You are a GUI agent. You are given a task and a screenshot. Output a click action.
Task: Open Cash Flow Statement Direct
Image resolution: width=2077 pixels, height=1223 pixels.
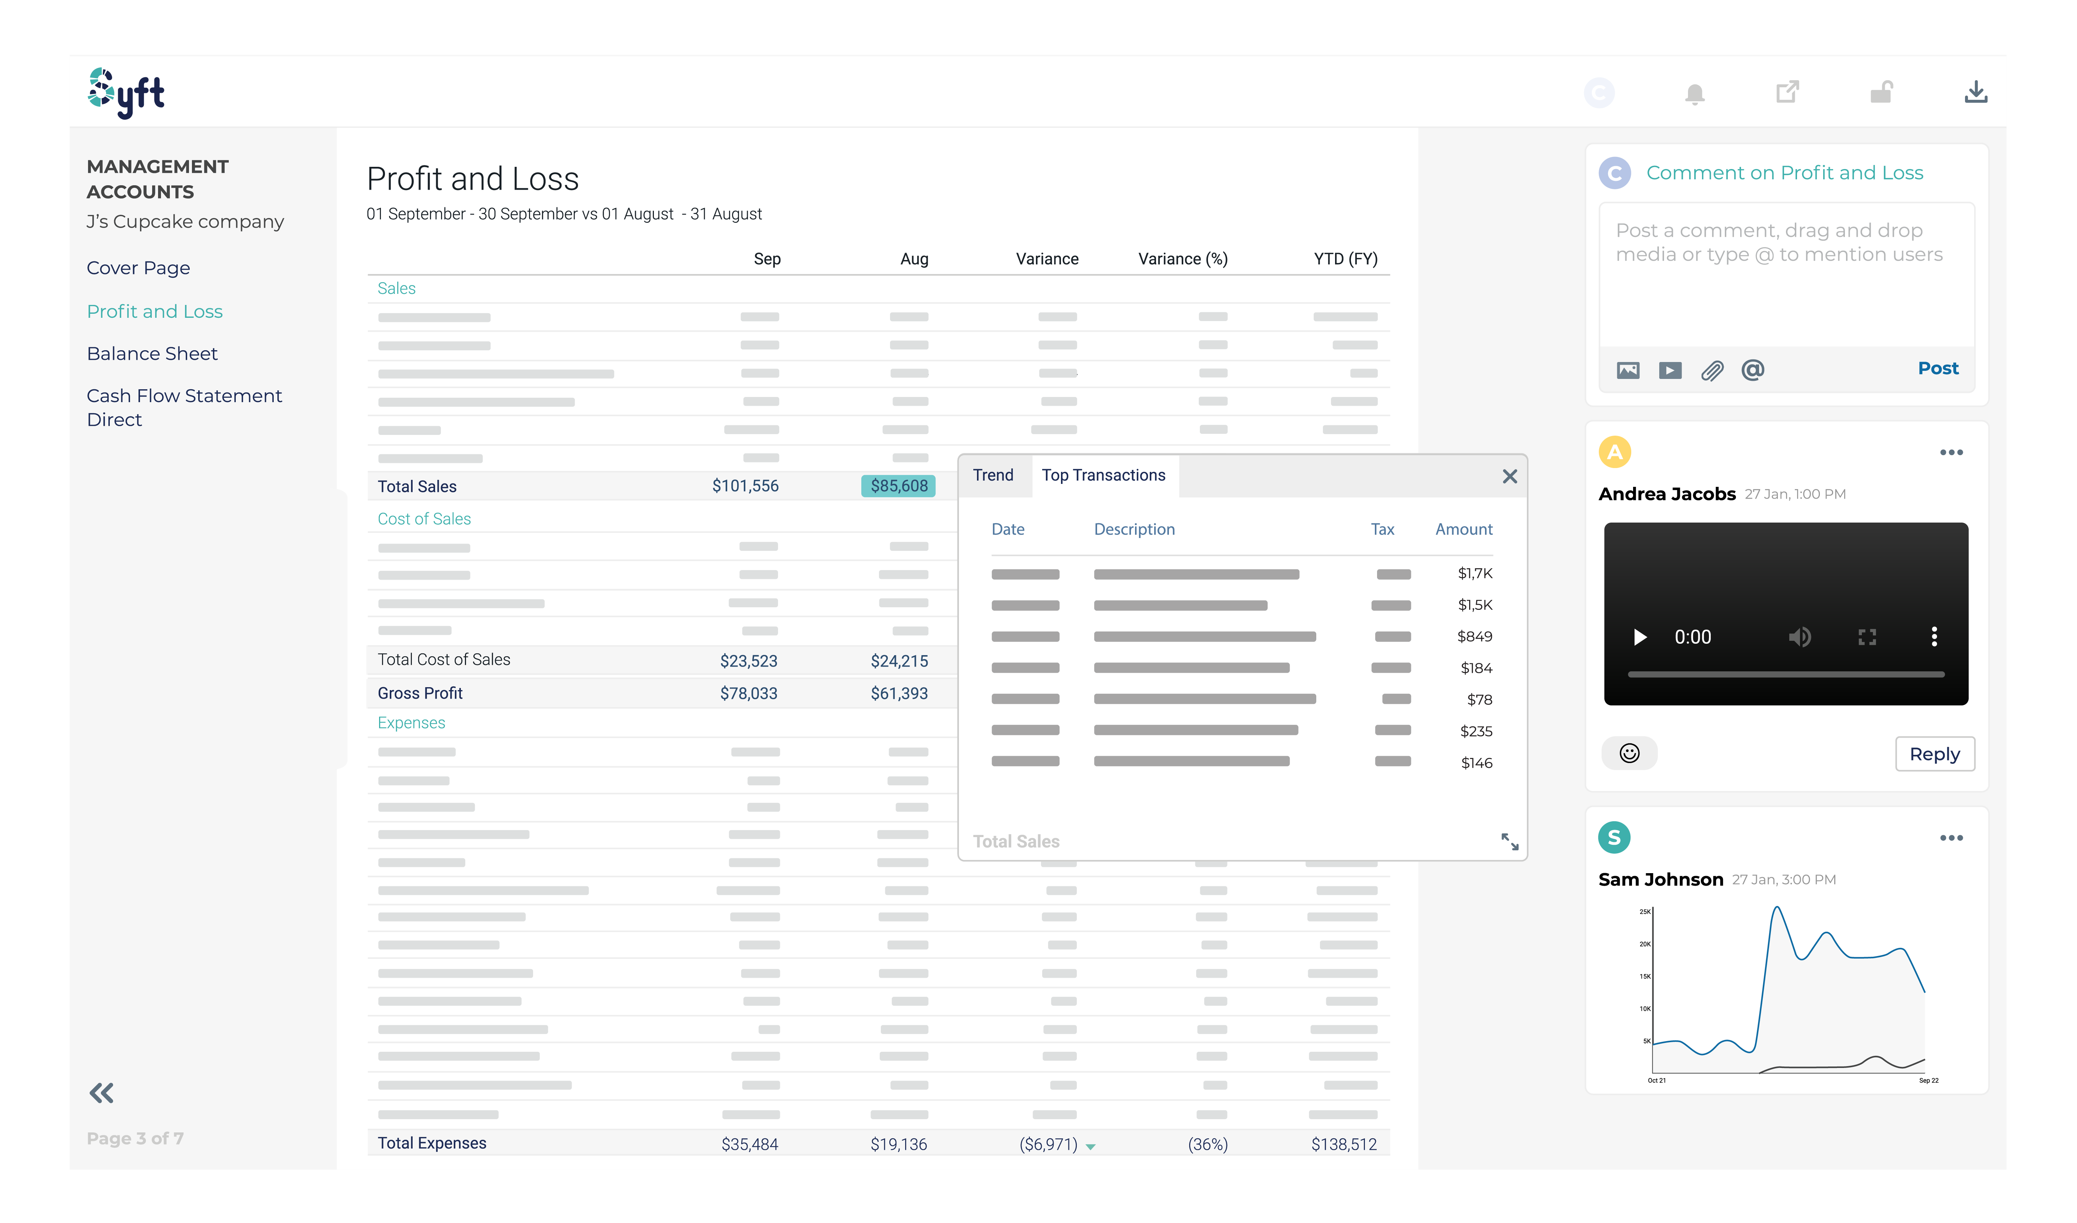coord(185,408)
